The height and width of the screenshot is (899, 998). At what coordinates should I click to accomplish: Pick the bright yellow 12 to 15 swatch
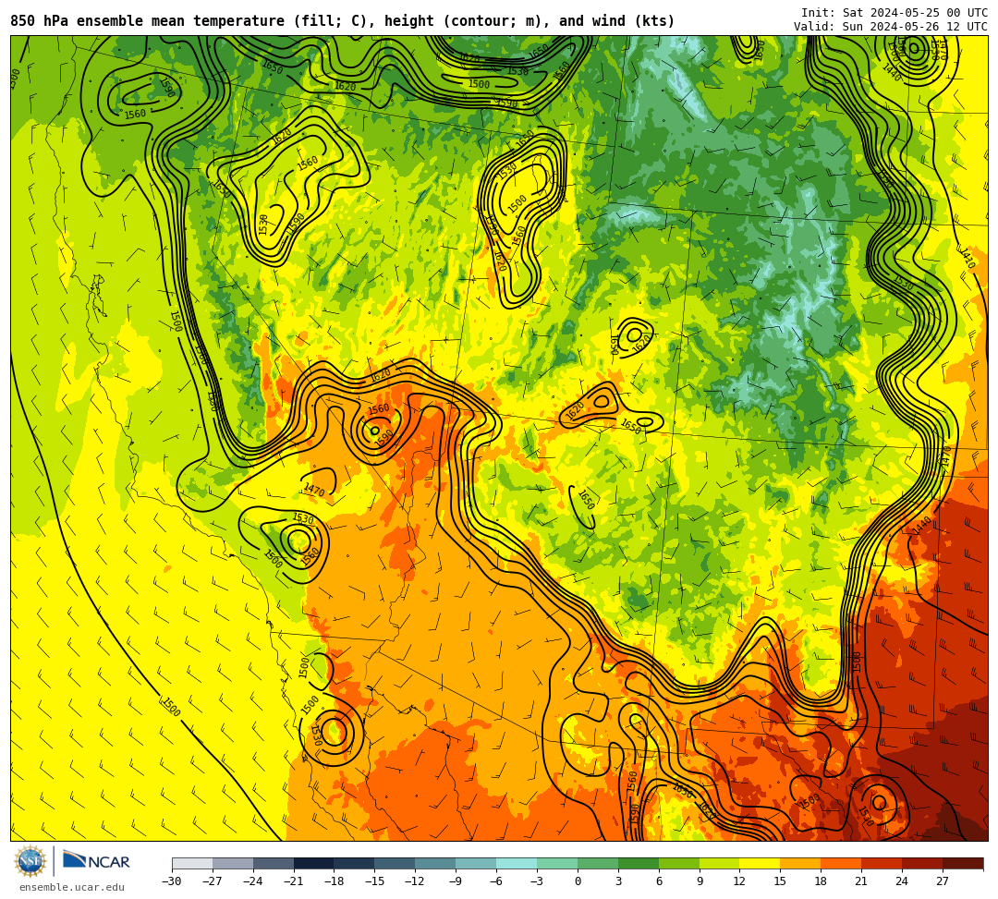[760, 863]
